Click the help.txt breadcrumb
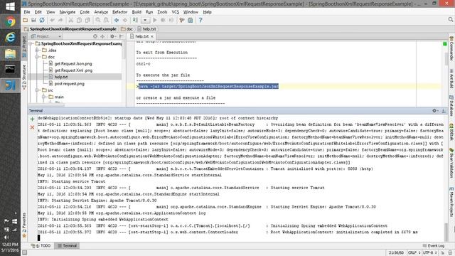 (147, 29)
